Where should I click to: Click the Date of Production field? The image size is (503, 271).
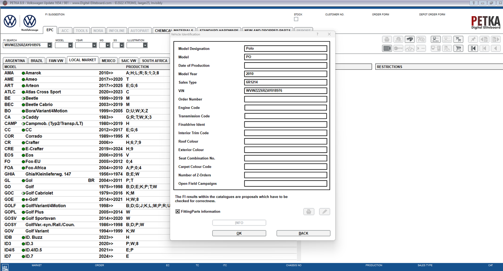click(x=286, y=66)
